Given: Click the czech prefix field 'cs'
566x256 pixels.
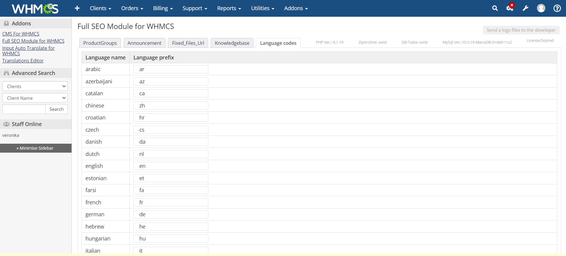Looking at the screenshot, I should point(171,130).
